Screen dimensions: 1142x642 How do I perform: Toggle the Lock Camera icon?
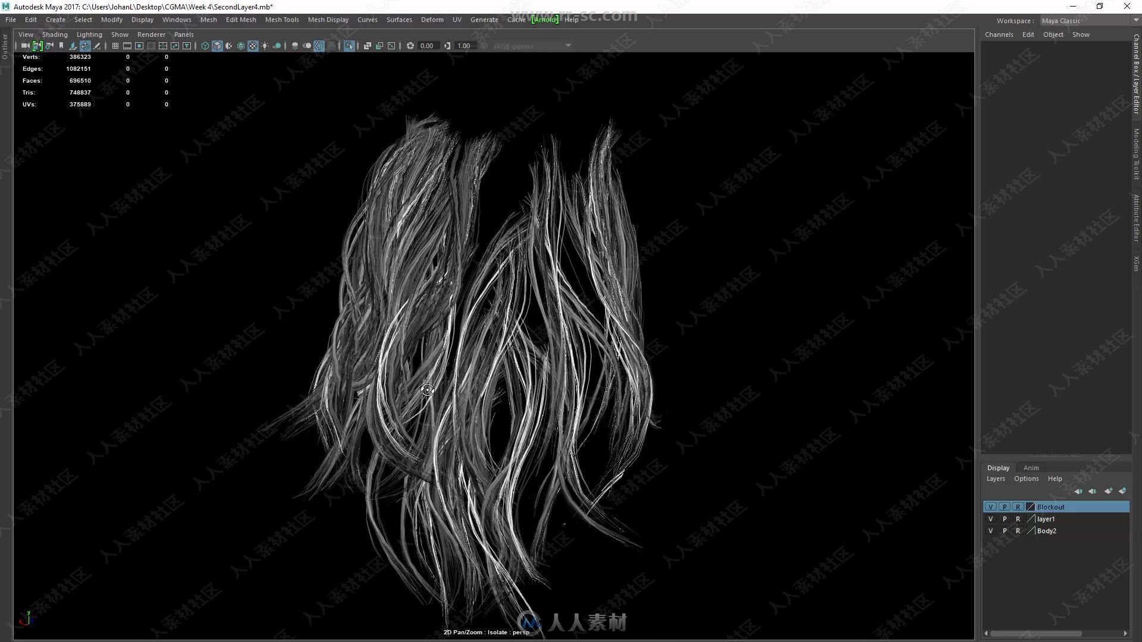click(37, 46)
